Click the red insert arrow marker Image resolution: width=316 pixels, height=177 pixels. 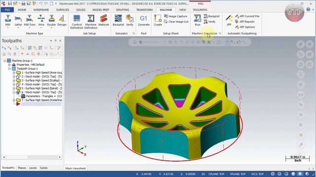click(18, 104)
